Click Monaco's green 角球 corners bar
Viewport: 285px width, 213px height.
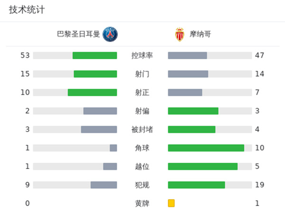pyautogui.click(x=206, y=148)
